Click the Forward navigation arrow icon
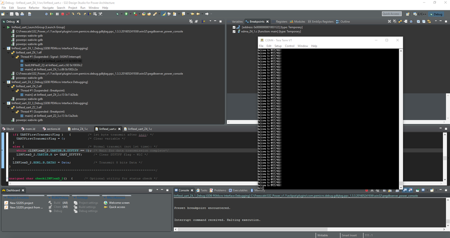 point(207,14)
